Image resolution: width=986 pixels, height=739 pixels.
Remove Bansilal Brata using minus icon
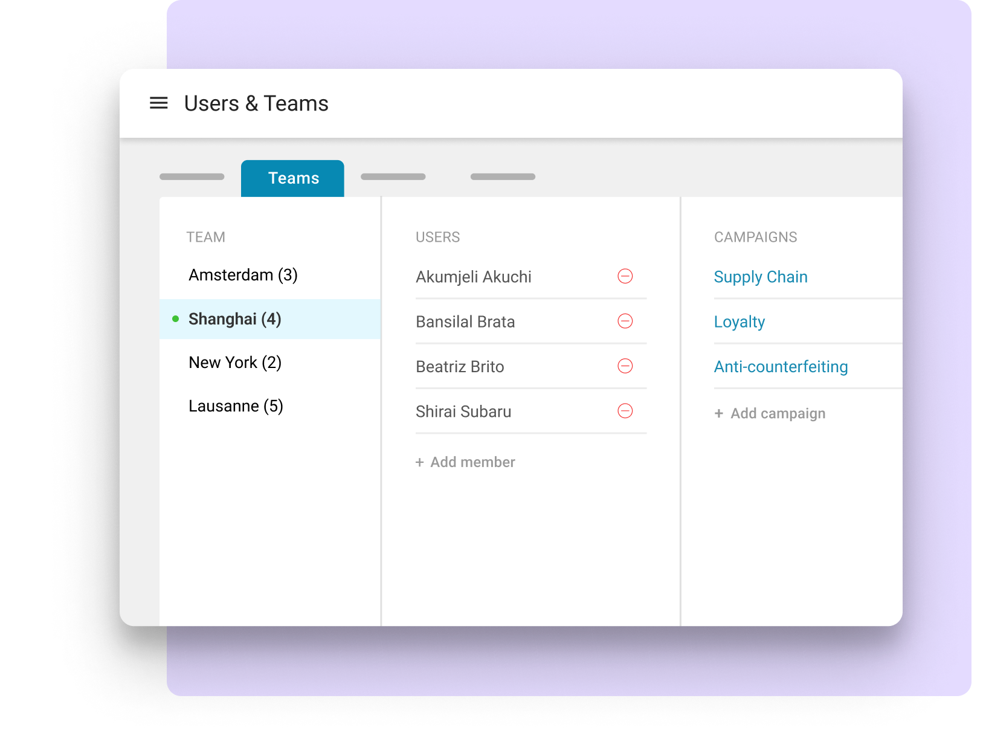click(x=625, y=321)
